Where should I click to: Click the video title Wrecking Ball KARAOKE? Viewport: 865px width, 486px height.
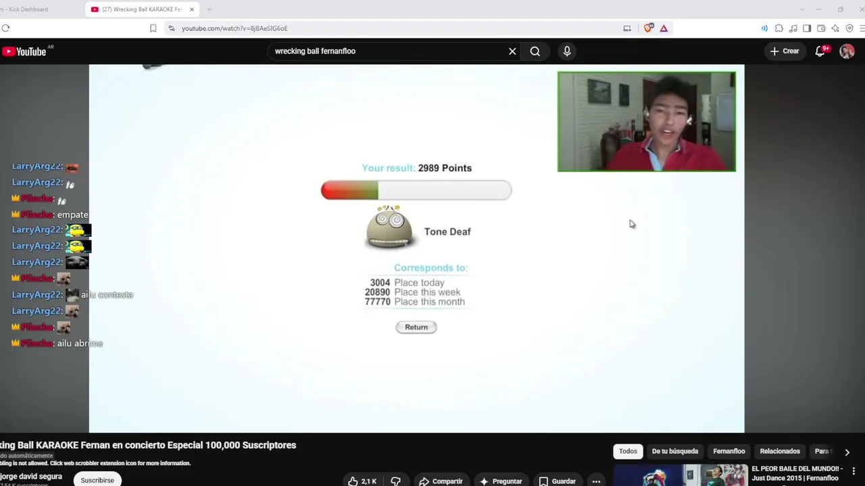tap(148, 446)
